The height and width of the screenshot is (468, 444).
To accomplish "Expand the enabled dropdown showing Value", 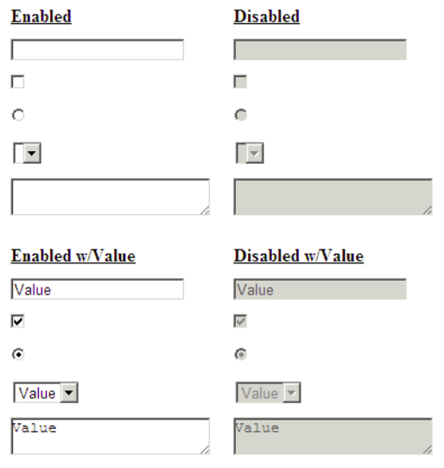I will point(46,393).
